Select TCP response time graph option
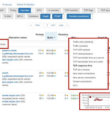 82,66
